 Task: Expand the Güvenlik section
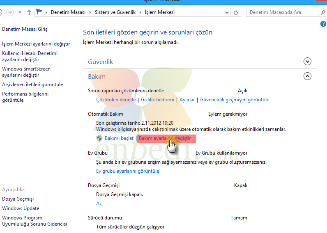click(x=307, y=62)
